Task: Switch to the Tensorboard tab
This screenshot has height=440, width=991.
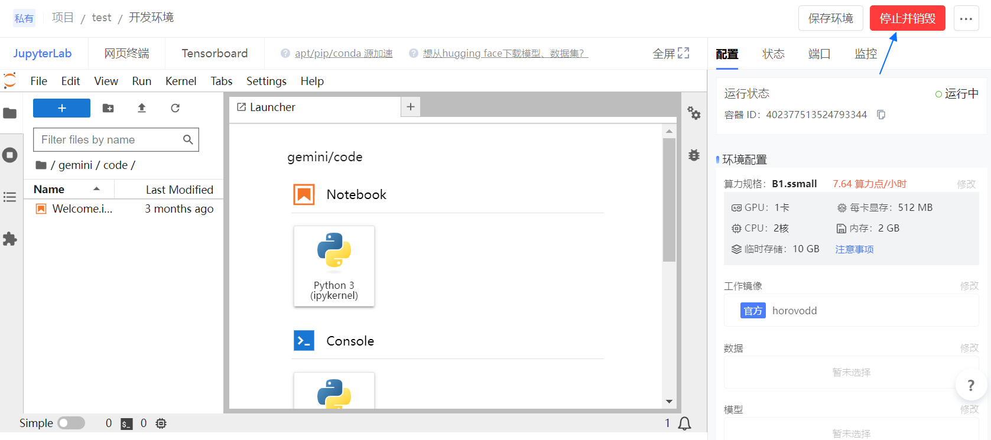Action: pos(215,54)
